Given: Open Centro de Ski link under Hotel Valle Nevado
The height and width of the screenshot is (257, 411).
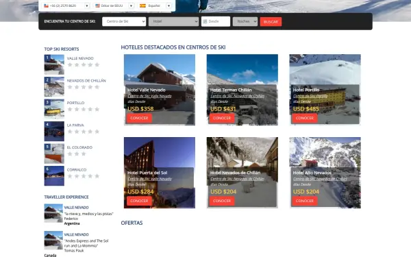Looking at the screenshot, I should pyautogui.click(x=149, y=96).
